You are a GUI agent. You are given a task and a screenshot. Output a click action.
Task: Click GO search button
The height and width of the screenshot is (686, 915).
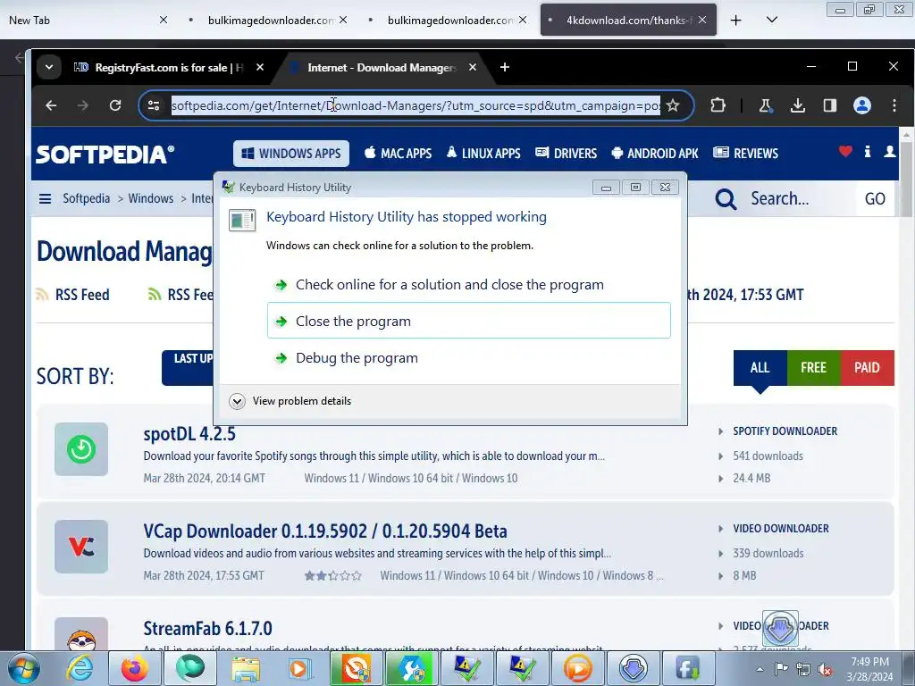click(x=874, y=199)
